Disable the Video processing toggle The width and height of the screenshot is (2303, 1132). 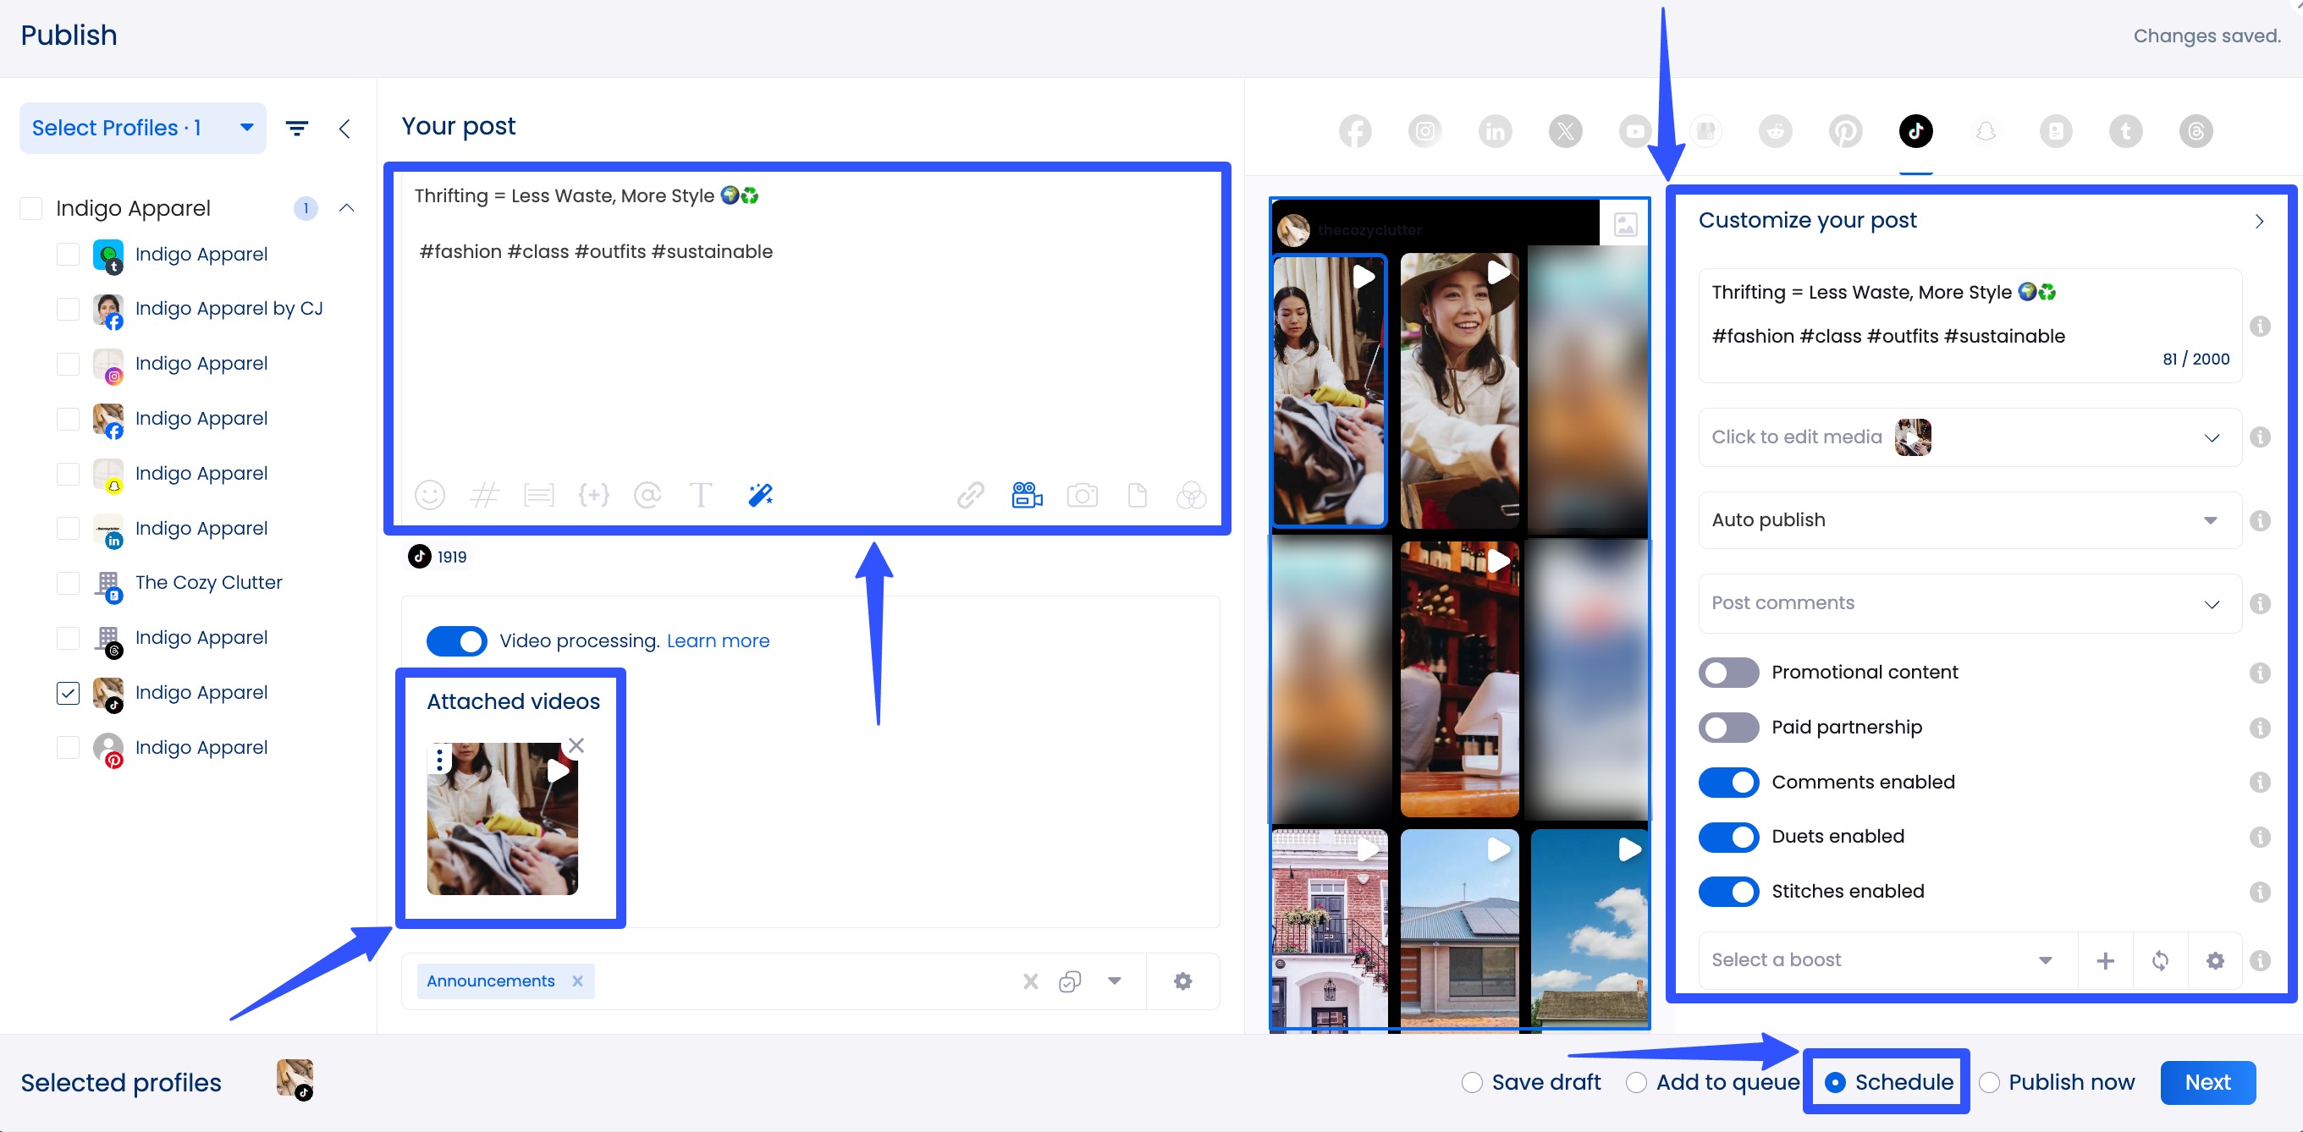pyautogui.click(x=457, y=640)
